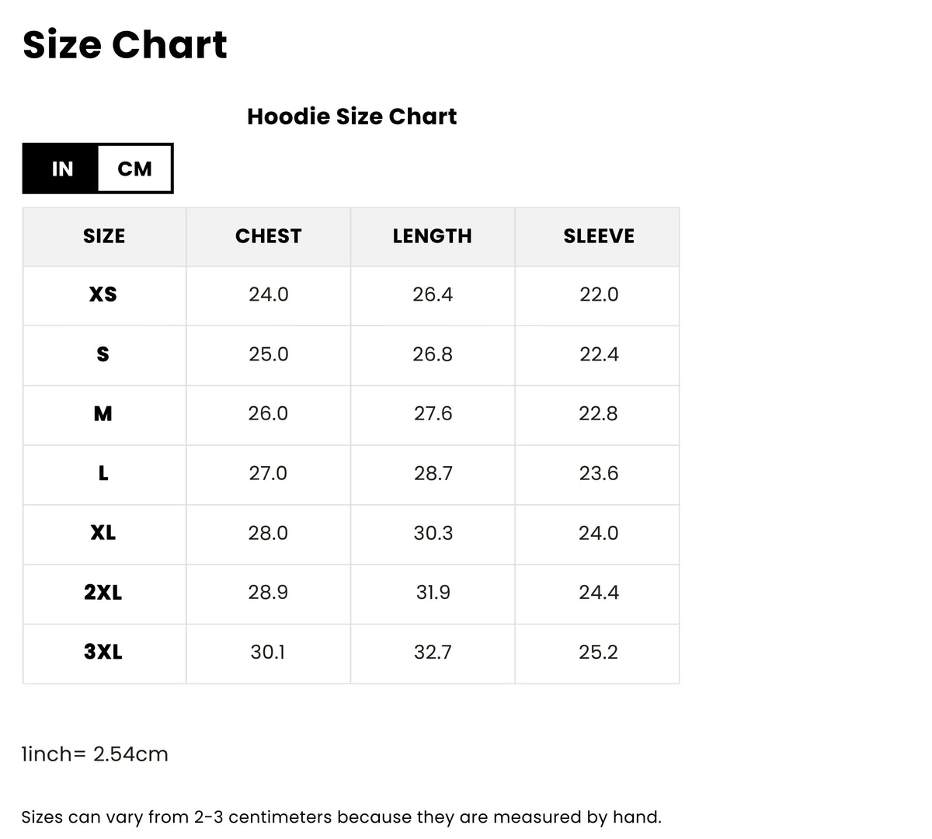Click the LENGTH column header
Screen dimensions: 932x839
pos(433,236)
